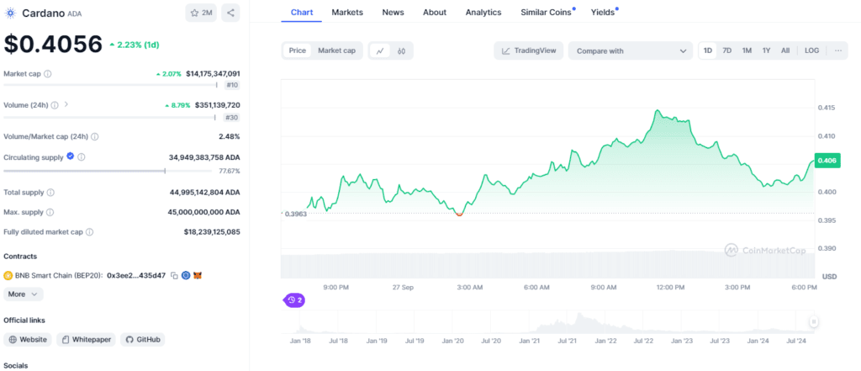Image resolution: width=861 pixels, height=371 pixels.
Task: Open Volume/Market cap info icon
Action: pos(95,136)
